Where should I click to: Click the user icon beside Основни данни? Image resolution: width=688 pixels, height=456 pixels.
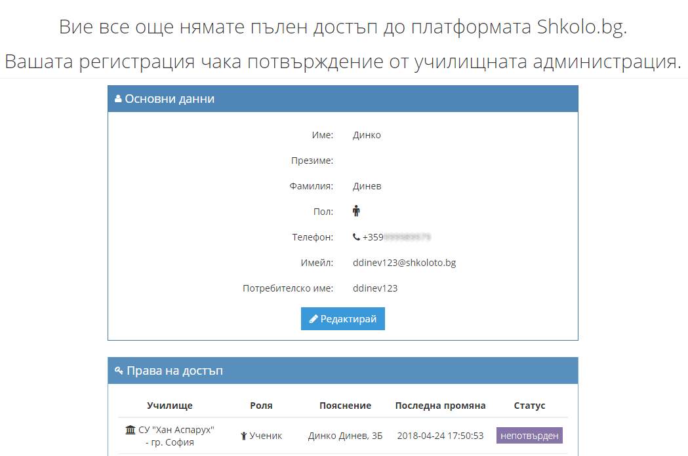coord(118,99)
